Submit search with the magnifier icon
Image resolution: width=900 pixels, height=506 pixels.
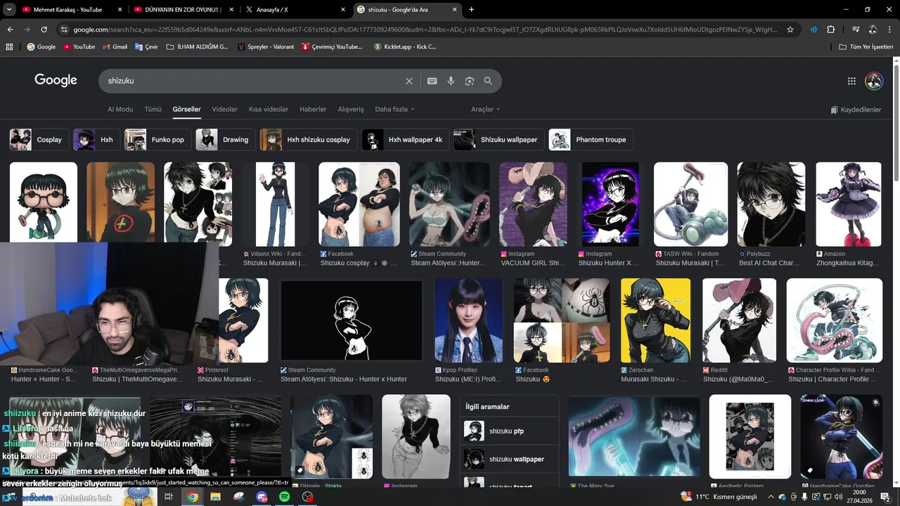click(x=488, y=81)
